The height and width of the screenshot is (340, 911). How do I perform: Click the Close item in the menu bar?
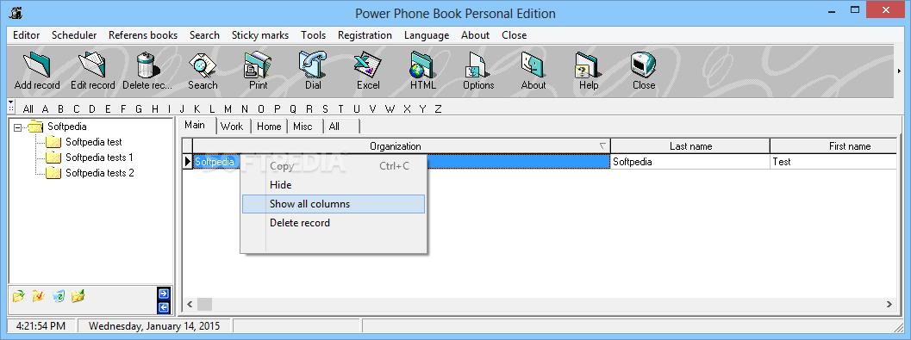click(x=515, y=34)
